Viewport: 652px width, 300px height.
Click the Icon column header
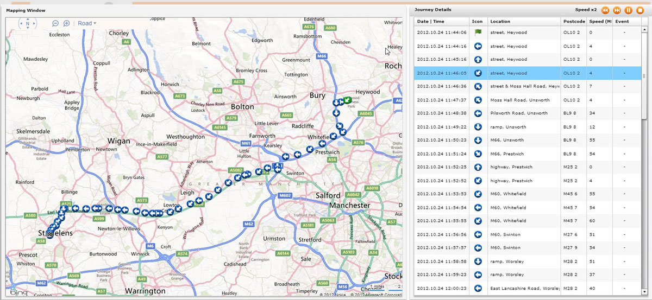point(478,22)
